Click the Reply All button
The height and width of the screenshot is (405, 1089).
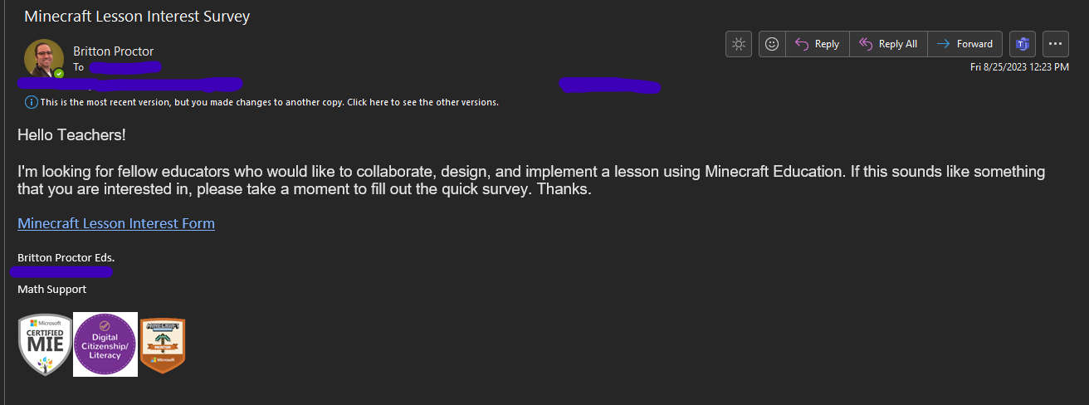tap(888, 44)
